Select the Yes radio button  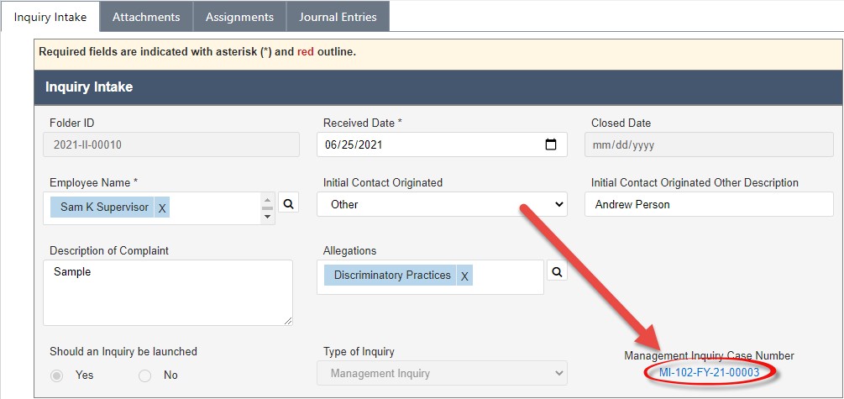[x=57, y=375]
